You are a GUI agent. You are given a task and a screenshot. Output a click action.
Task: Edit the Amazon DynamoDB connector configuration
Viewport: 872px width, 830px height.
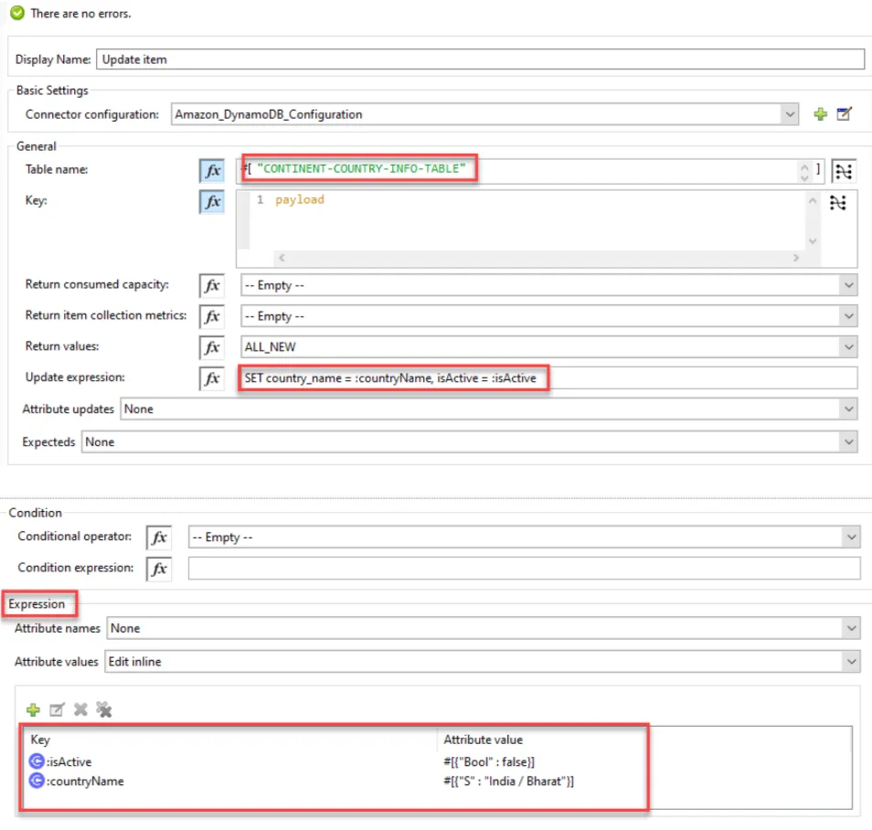845,114
